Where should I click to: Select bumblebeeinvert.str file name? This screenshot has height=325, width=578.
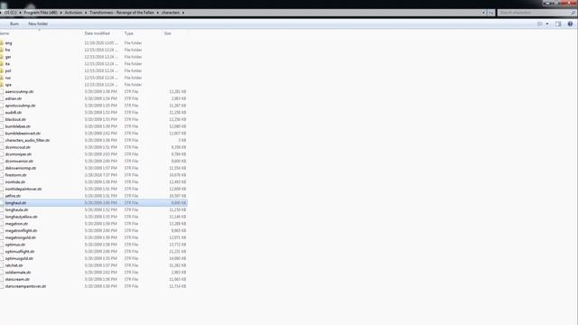23,134
